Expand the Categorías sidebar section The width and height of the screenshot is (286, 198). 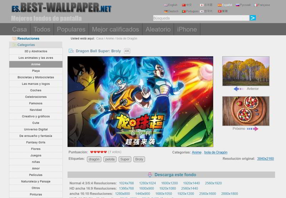[x=26, y=45]
